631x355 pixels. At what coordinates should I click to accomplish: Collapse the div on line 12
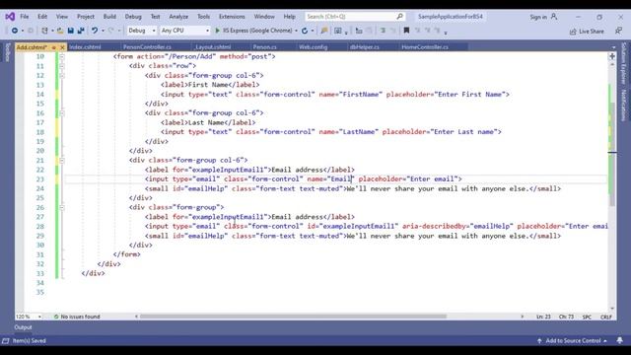tap(62, 76)
